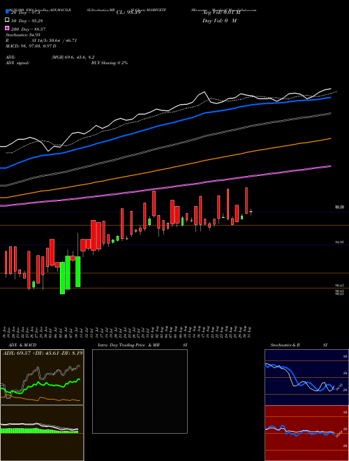The image size is (349, 461).
Task: Open the red-background RSI chart
Action: 306,433
